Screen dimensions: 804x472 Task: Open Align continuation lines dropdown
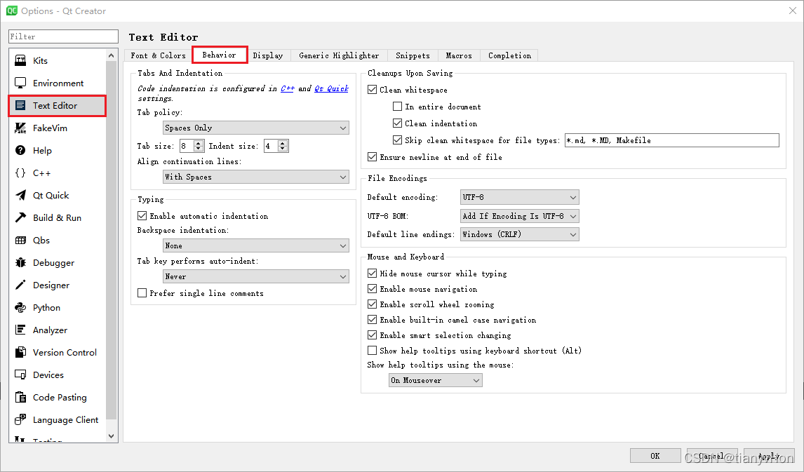pyautogui.click(x=256, y=177)
